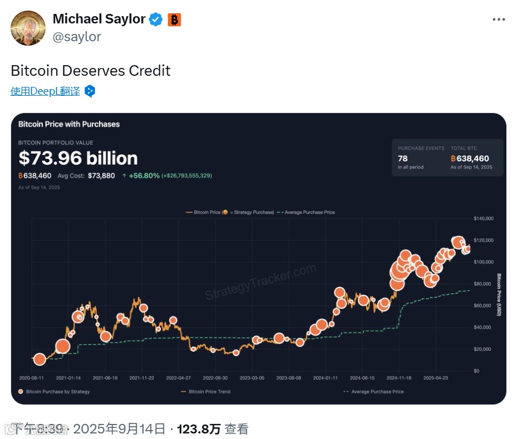Open the three-dot more options menu
The width and height of the screenshot is (518, 439).
[499, 19]
